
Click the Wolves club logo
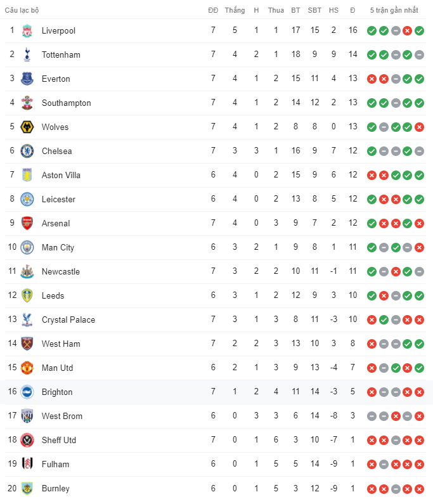click(x=27, y=127)
